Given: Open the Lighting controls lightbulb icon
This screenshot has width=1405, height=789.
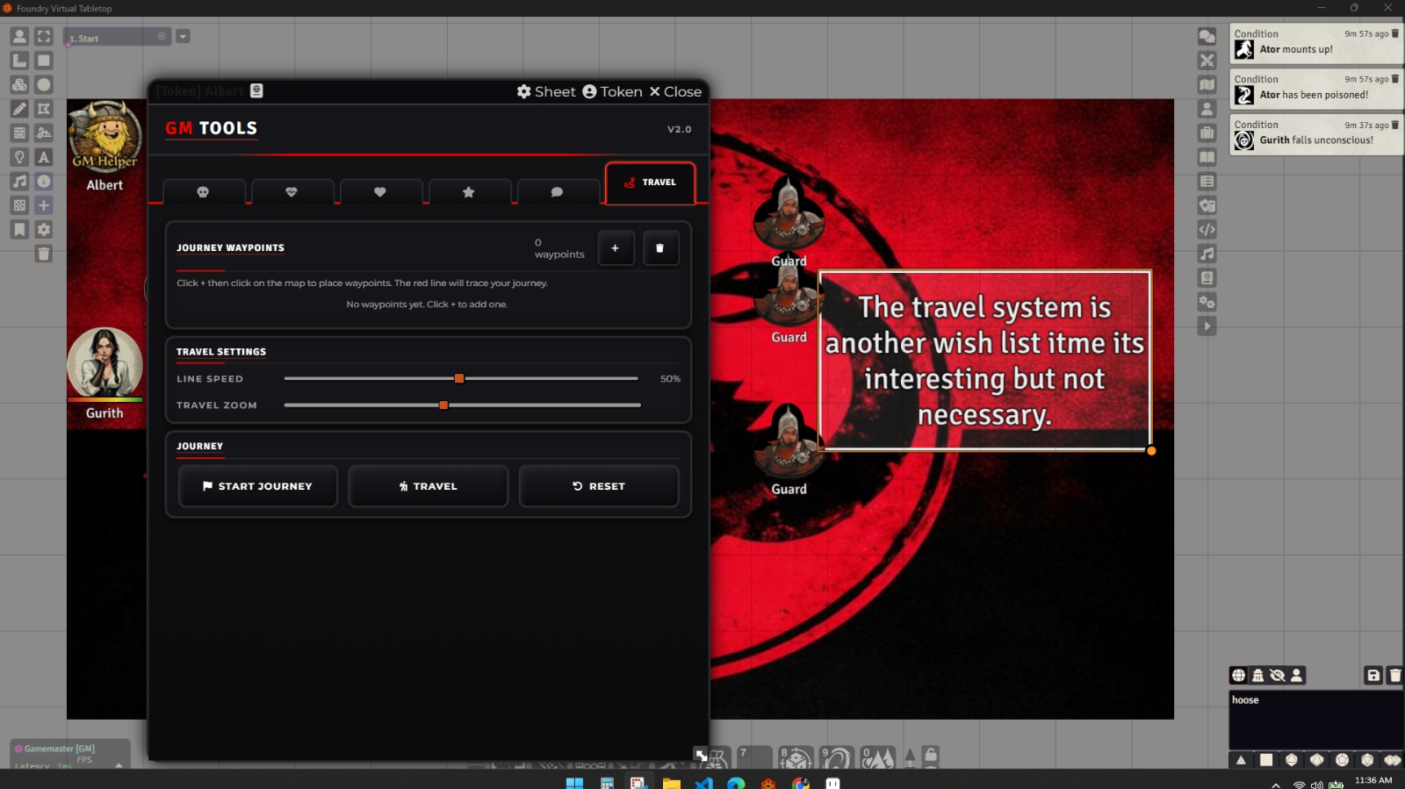Looking at the screenshot, I should (19, 157).
